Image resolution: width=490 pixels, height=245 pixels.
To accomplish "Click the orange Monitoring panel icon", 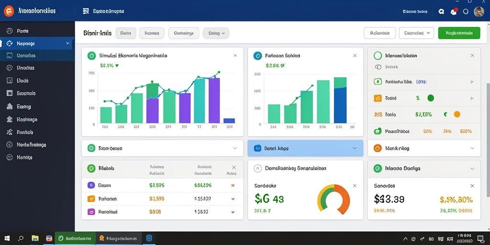I will (x=378, y=148).
